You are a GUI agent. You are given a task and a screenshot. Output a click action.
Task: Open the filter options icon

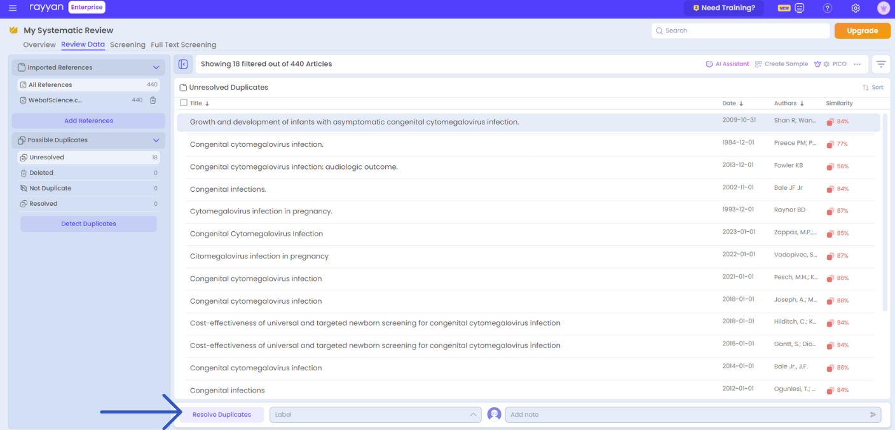point(880,64)
